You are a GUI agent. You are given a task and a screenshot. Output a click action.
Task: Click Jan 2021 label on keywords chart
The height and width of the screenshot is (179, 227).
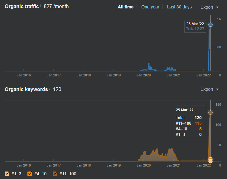[x=173, y=165]
